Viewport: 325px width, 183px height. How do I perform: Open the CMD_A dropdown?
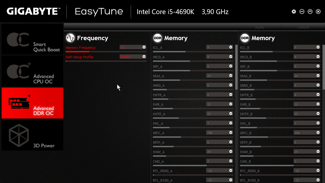(x=219, y=161)
